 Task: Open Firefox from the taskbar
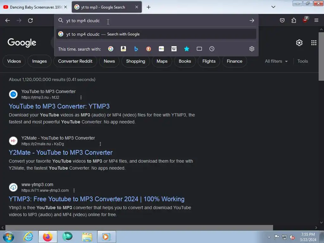(48, 237)
